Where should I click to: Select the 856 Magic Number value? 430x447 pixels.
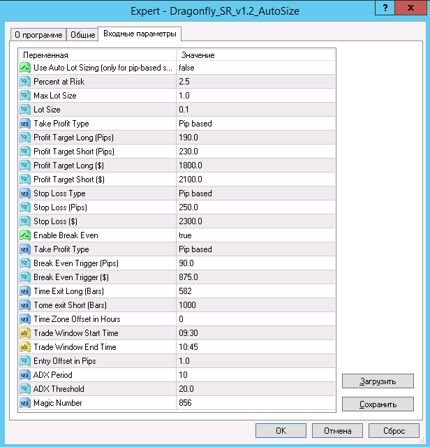pyautogui.click(x=255, y=403)
